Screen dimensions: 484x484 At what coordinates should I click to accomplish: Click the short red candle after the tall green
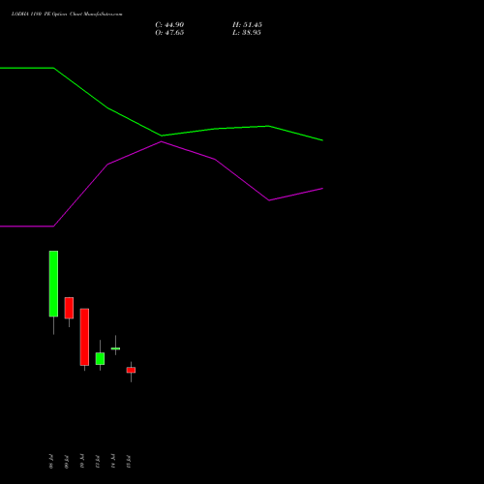[x=69, y=308]
